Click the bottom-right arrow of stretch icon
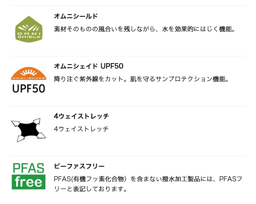 click(41, 136)
